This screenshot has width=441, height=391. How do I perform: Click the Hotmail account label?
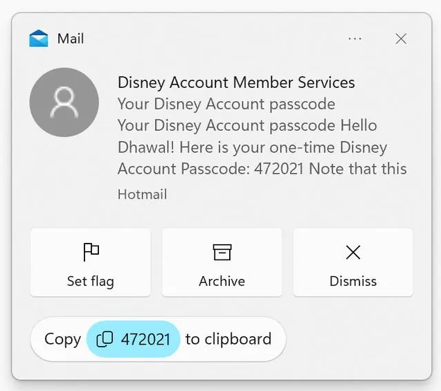point(142,194)
